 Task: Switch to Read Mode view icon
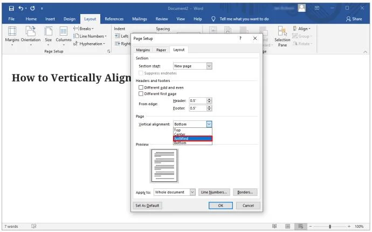[274, 226]
